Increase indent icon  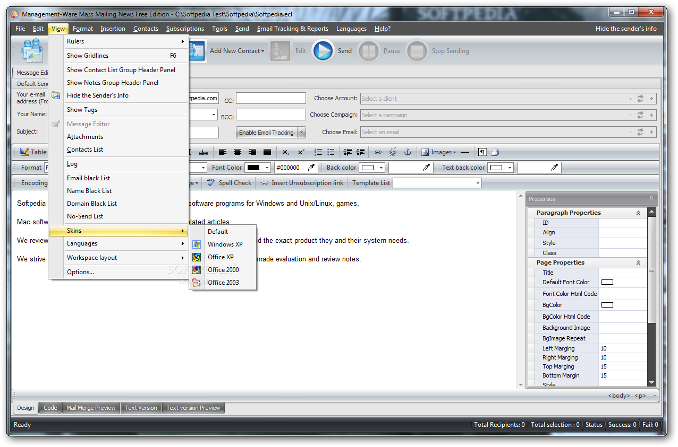click(361, 152)
